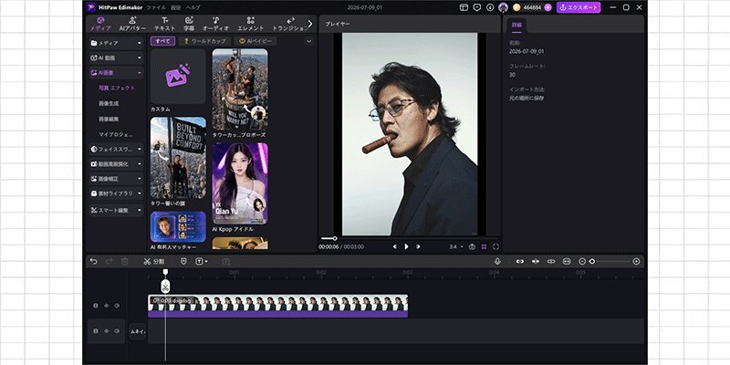The height and width of the screenshot is (365, 730).
Task: Select the すべて filter chip
Action: coord(163,41)
